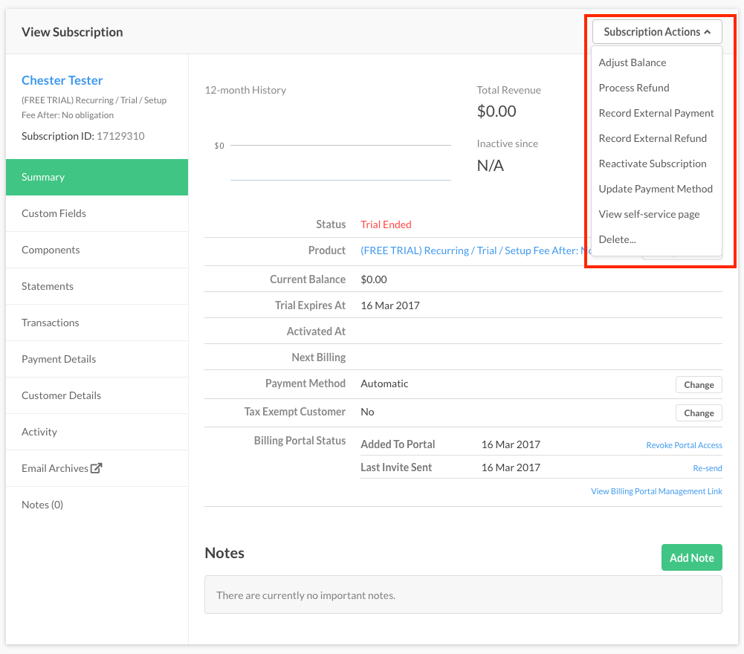Viewport: 744px width, 654px height.
Task: Open the Chester Tester customer link
Action: (x=62, y=80)
